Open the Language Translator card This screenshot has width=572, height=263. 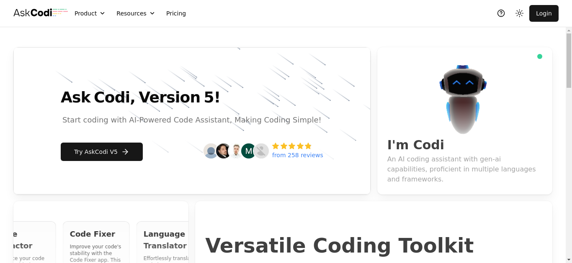pos(162,243)
